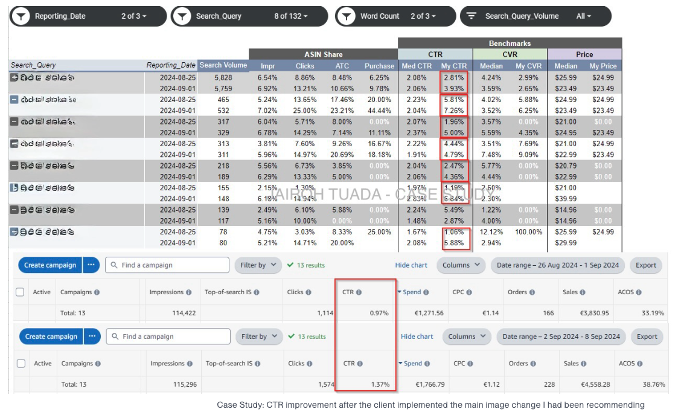This screenshot has height=412, width=681.
Task: Click Export beside the 2 Sep date range
Action: coord(647,336)
